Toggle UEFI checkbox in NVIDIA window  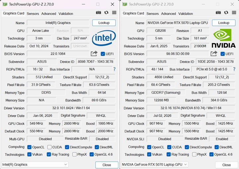(x=222, y=54)
